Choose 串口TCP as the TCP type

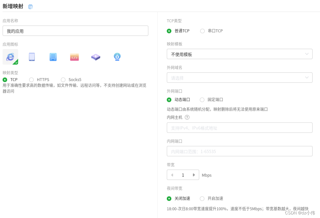point(202,31)
